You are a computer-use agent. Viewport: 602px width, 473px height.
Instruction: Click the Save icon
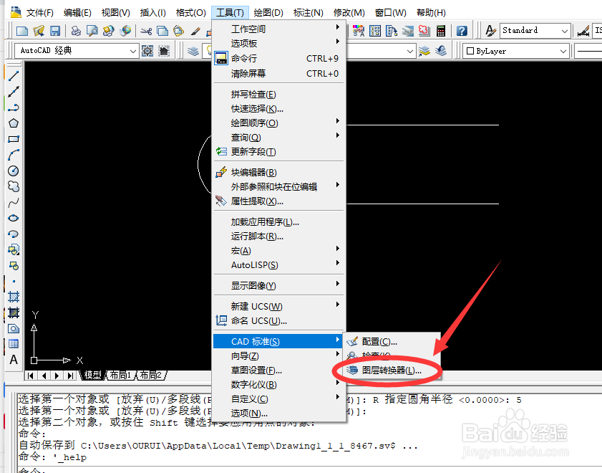coord(55,31)
